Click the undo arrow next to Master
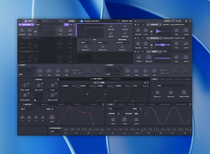Screen dimensions: 210x154 pyautogui.click(x=135, y=21)
